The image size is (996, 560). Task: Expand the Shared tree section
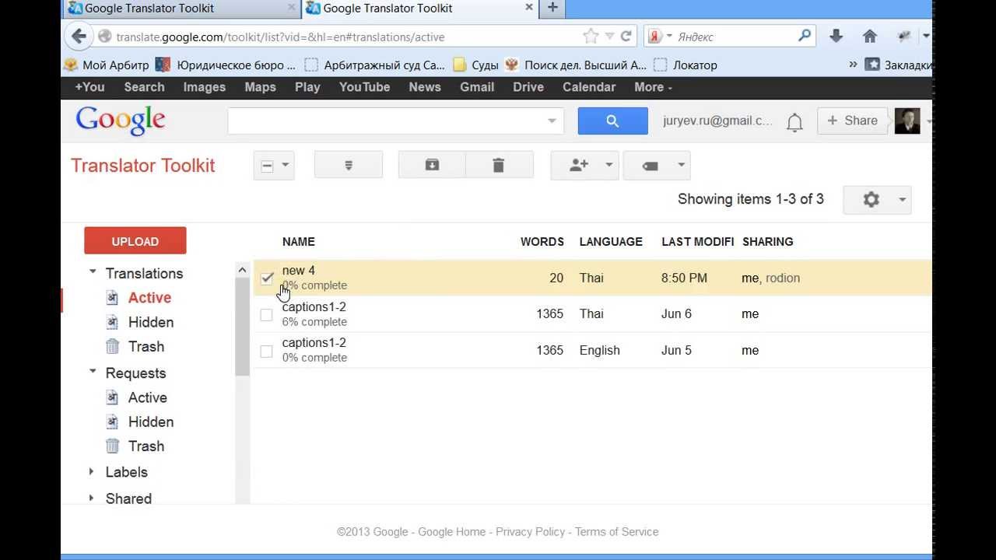[92, 498]
